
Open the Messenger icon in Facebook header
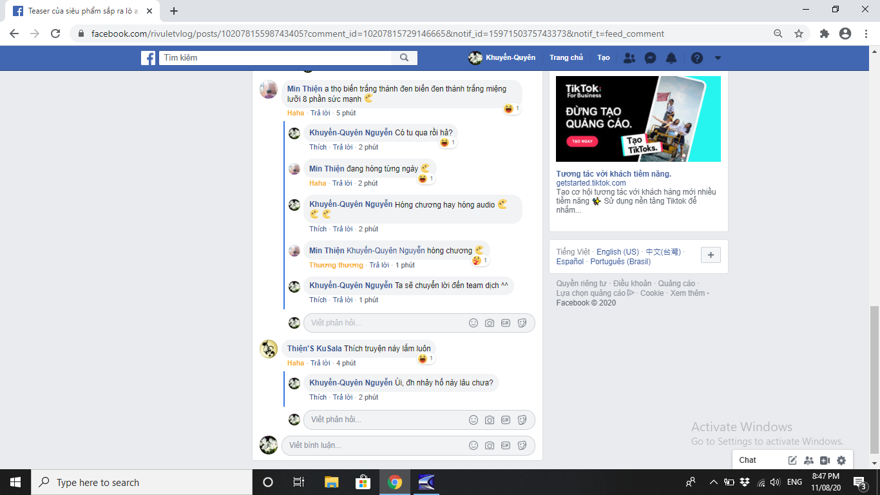(651, 58)
